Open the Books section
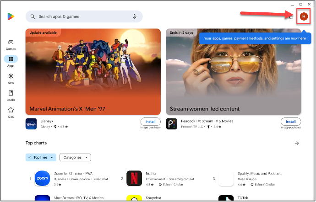The height and width of the screenshot is (202, 316). [x=11, y=95]
